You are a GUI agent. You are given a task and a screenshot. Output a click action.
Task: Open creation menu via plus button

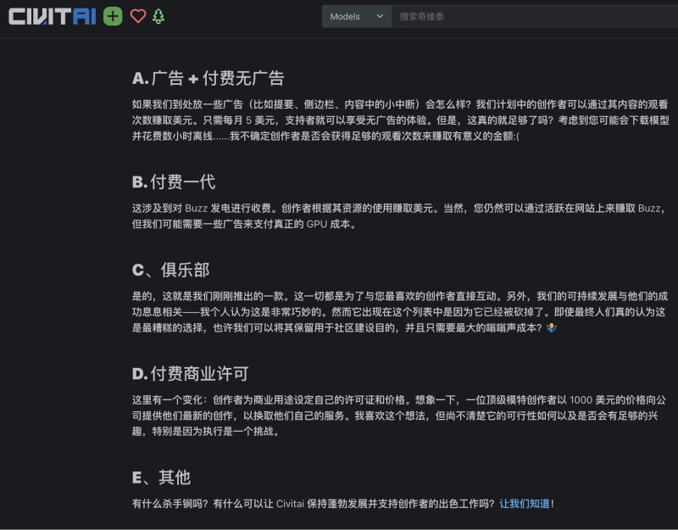(x=111, y=15)
